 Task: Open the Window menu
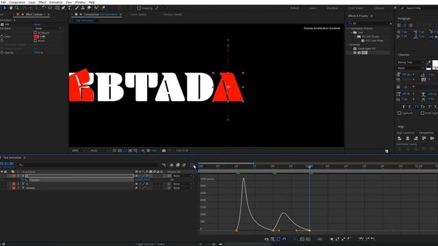80,2
